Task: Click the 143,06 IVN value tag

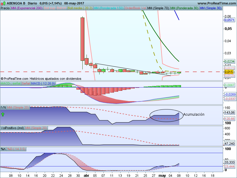Action: tap(229, 112)
